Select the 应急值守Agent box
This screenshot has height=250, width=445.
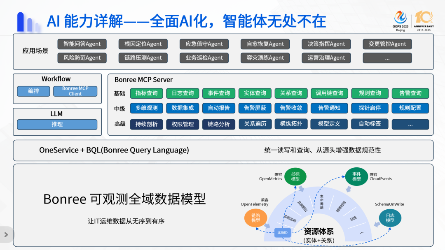[x=204, y=44]
